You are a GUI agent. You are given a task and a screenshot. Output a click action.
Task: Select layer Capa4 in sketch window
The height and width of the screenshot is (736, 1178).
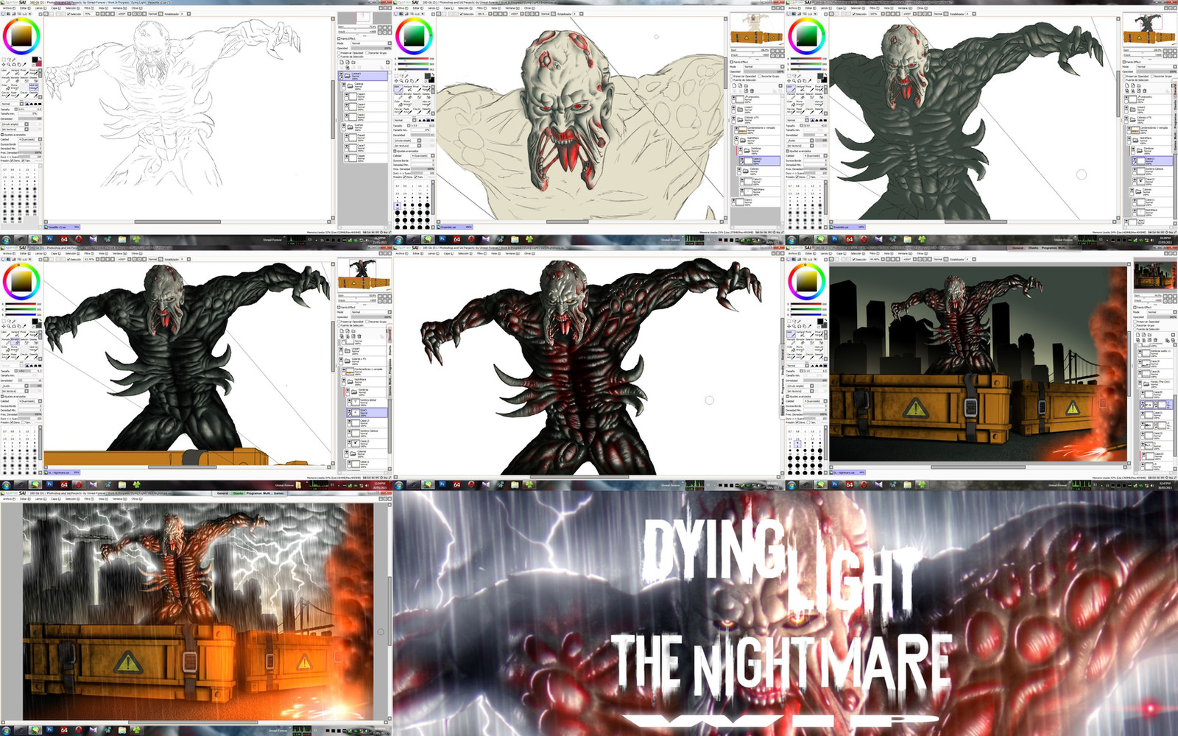pos(366,107)
